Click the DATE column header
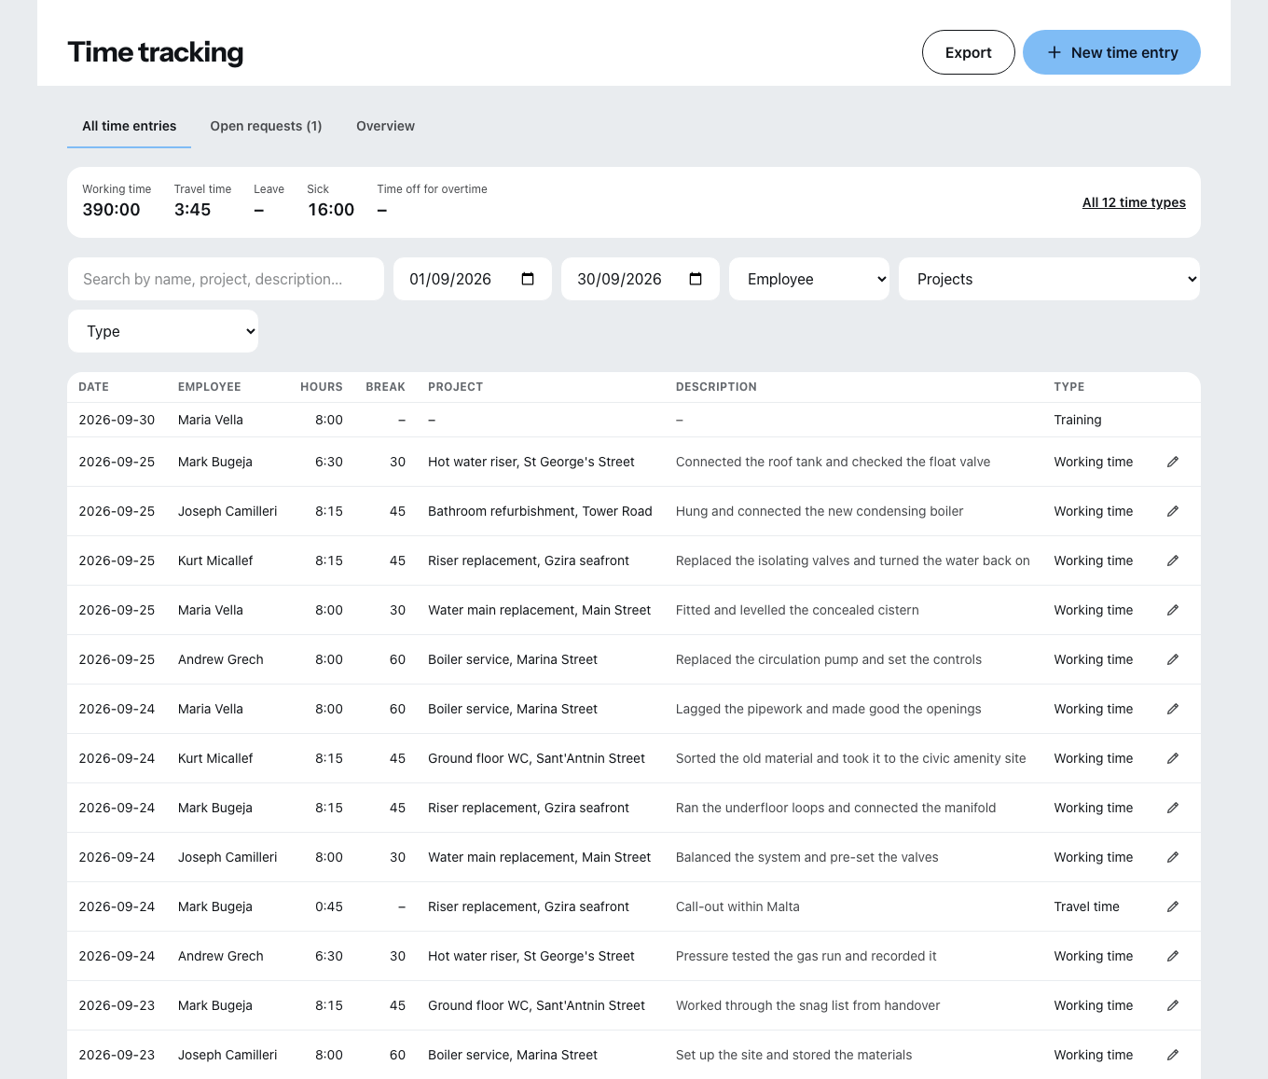1268x1079 pixels. (93, 387)
